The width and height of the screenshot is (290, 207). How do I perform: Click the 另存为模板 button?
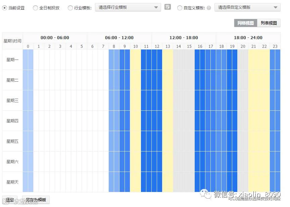[36, 200]
